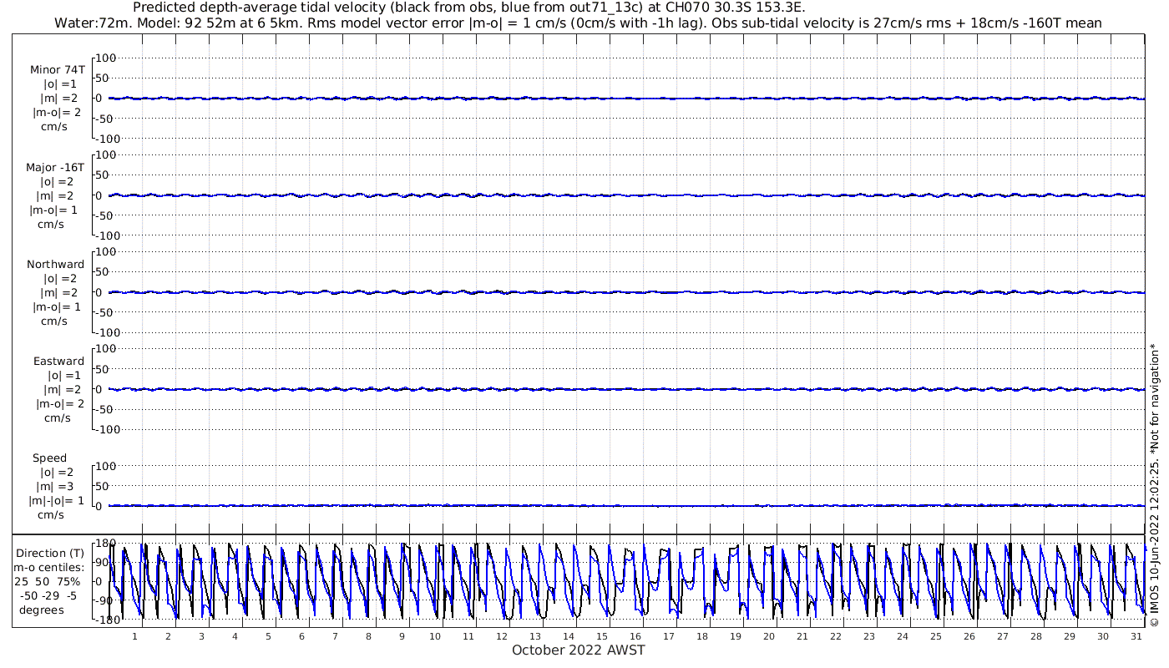This screenshot has height=668, width=1169.
Task: Click day tick label '1' on x-axis
Action: (x=134, y=636)
